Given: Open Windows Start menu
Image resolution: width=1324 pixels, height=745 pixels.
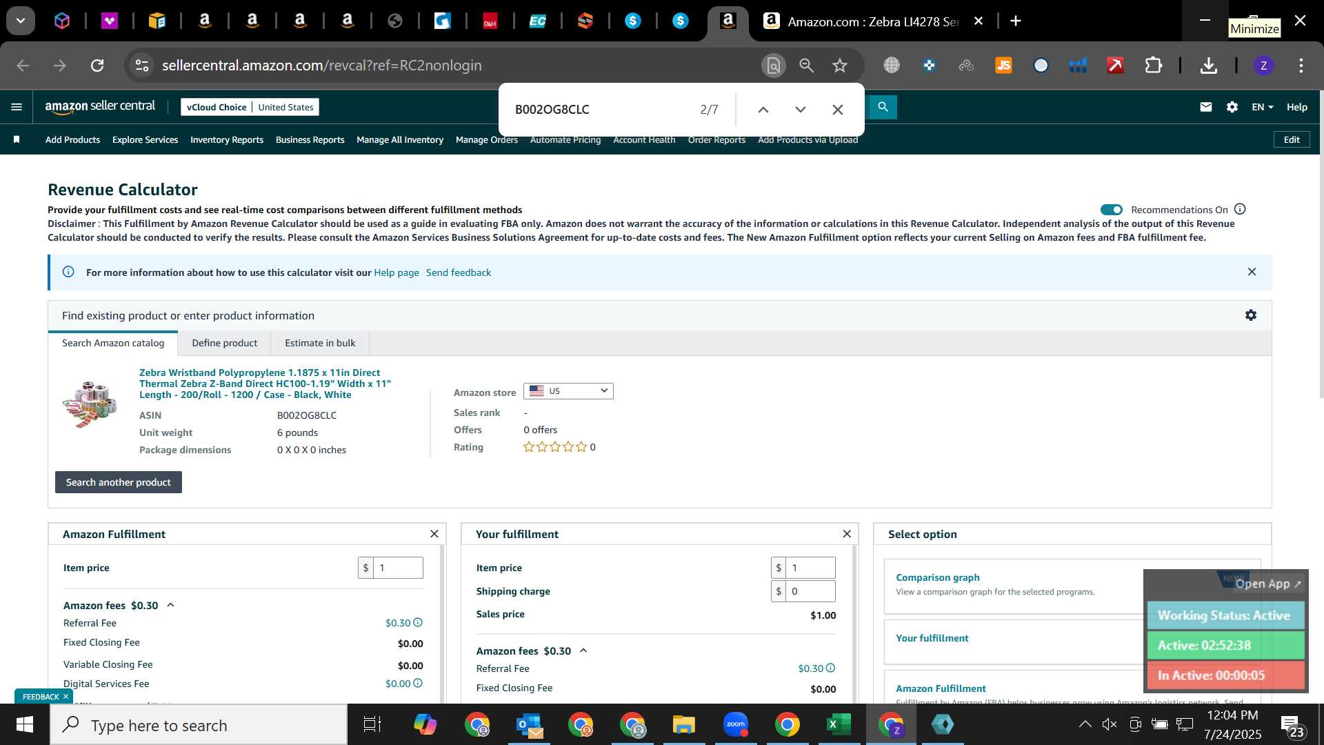Looking at the screenshot, I should click(25, 725).
